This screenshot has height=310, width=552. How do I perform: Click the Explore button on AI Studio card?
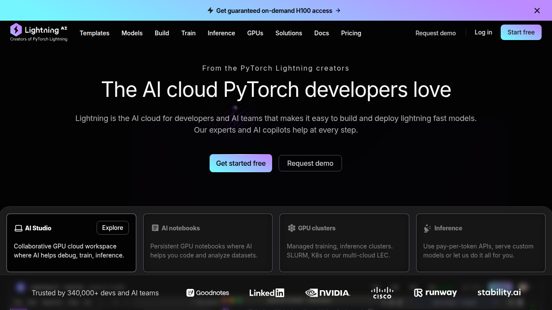tap(113, 228)
